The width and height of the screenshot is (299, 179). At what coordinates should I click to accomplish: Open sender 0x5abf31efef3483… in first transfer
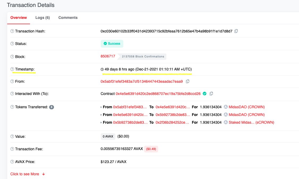(x=130, y=107)
